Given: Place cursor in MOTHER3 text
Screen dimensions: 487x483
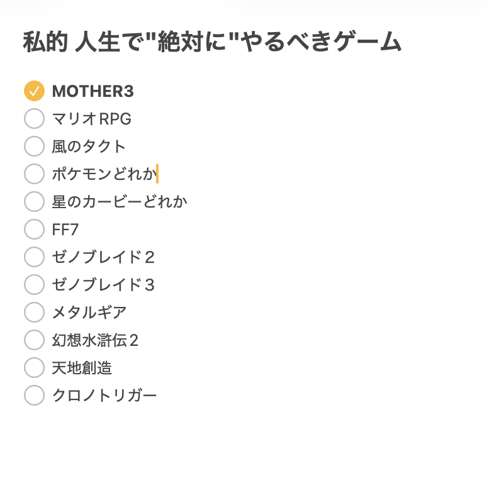Looking at the screenshot, I should [92, 91].
